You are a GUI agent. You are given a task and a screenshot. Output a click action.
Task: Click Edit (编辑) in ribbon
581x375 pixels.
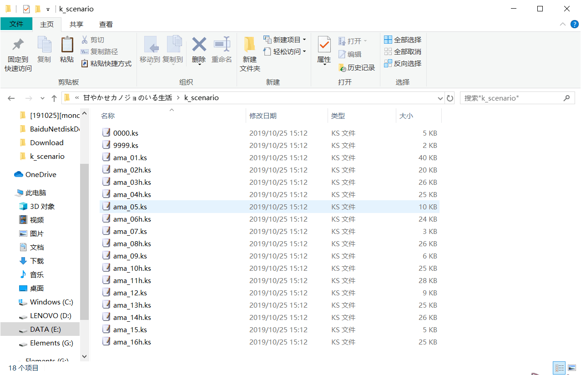350,54
